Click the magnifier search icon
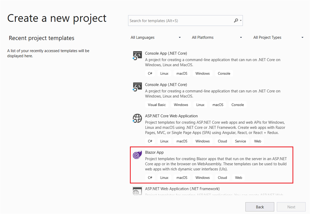This screenshot has height=214, width=310. click(236, 21)
